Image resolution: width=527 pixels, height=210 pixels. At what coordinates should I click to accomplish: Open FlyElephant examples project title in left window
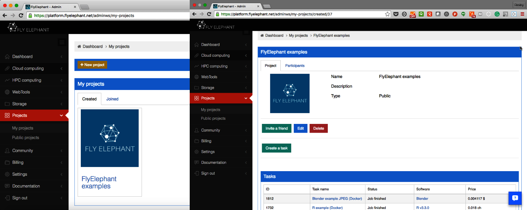(x=99, y=182)
